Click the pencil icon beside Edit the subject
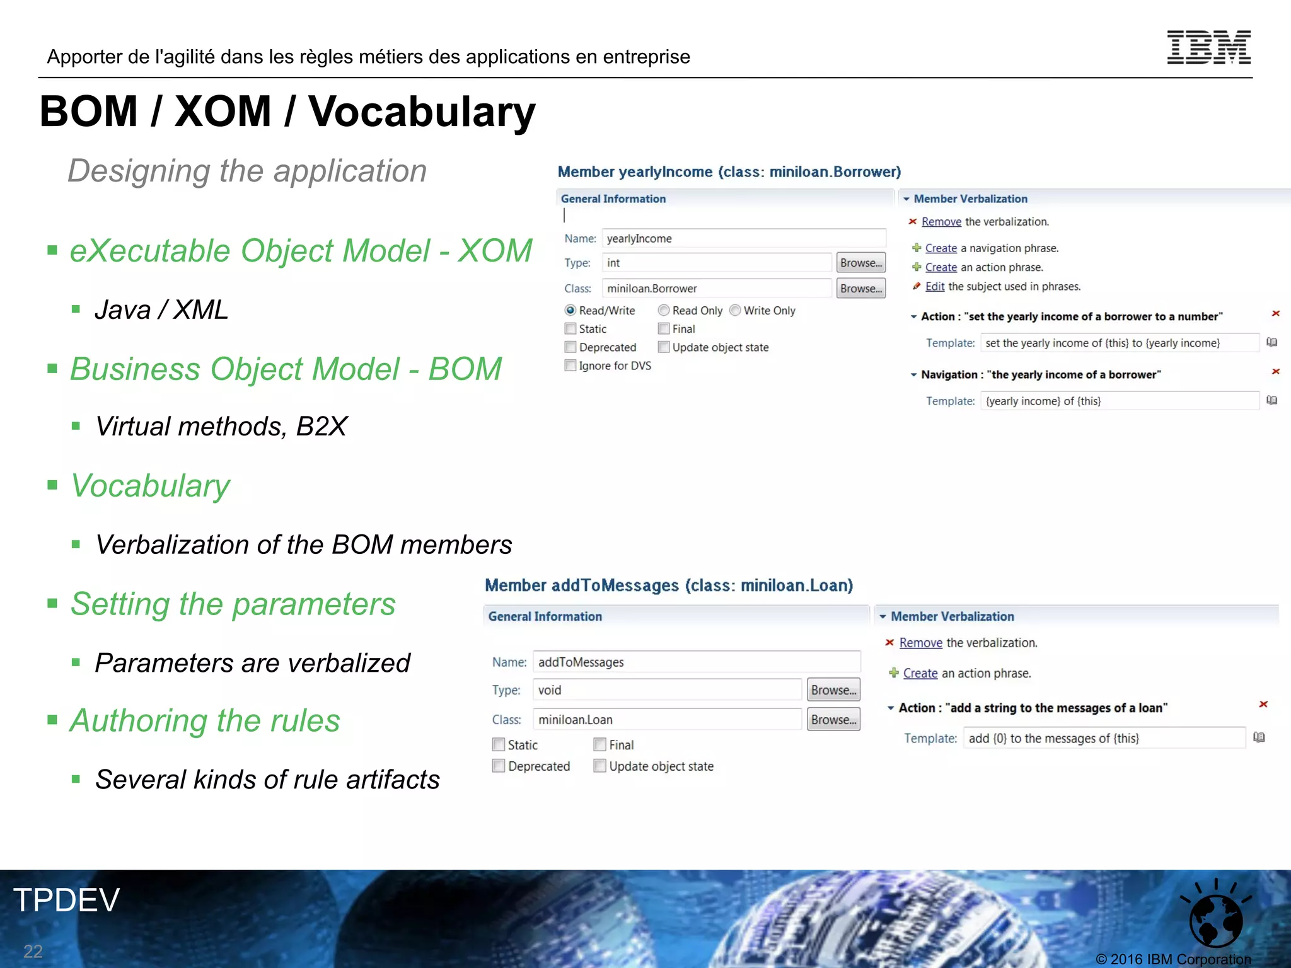 917,286
